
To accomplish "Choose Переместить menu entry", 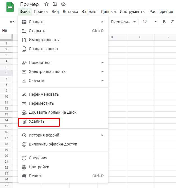I will click(x=63, y=104).
